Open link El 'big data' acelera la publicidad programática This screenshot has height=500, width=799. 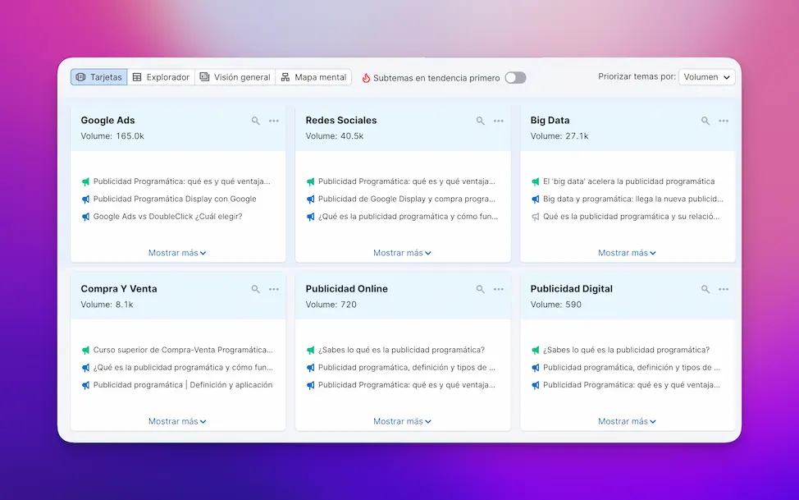[628, 181]
